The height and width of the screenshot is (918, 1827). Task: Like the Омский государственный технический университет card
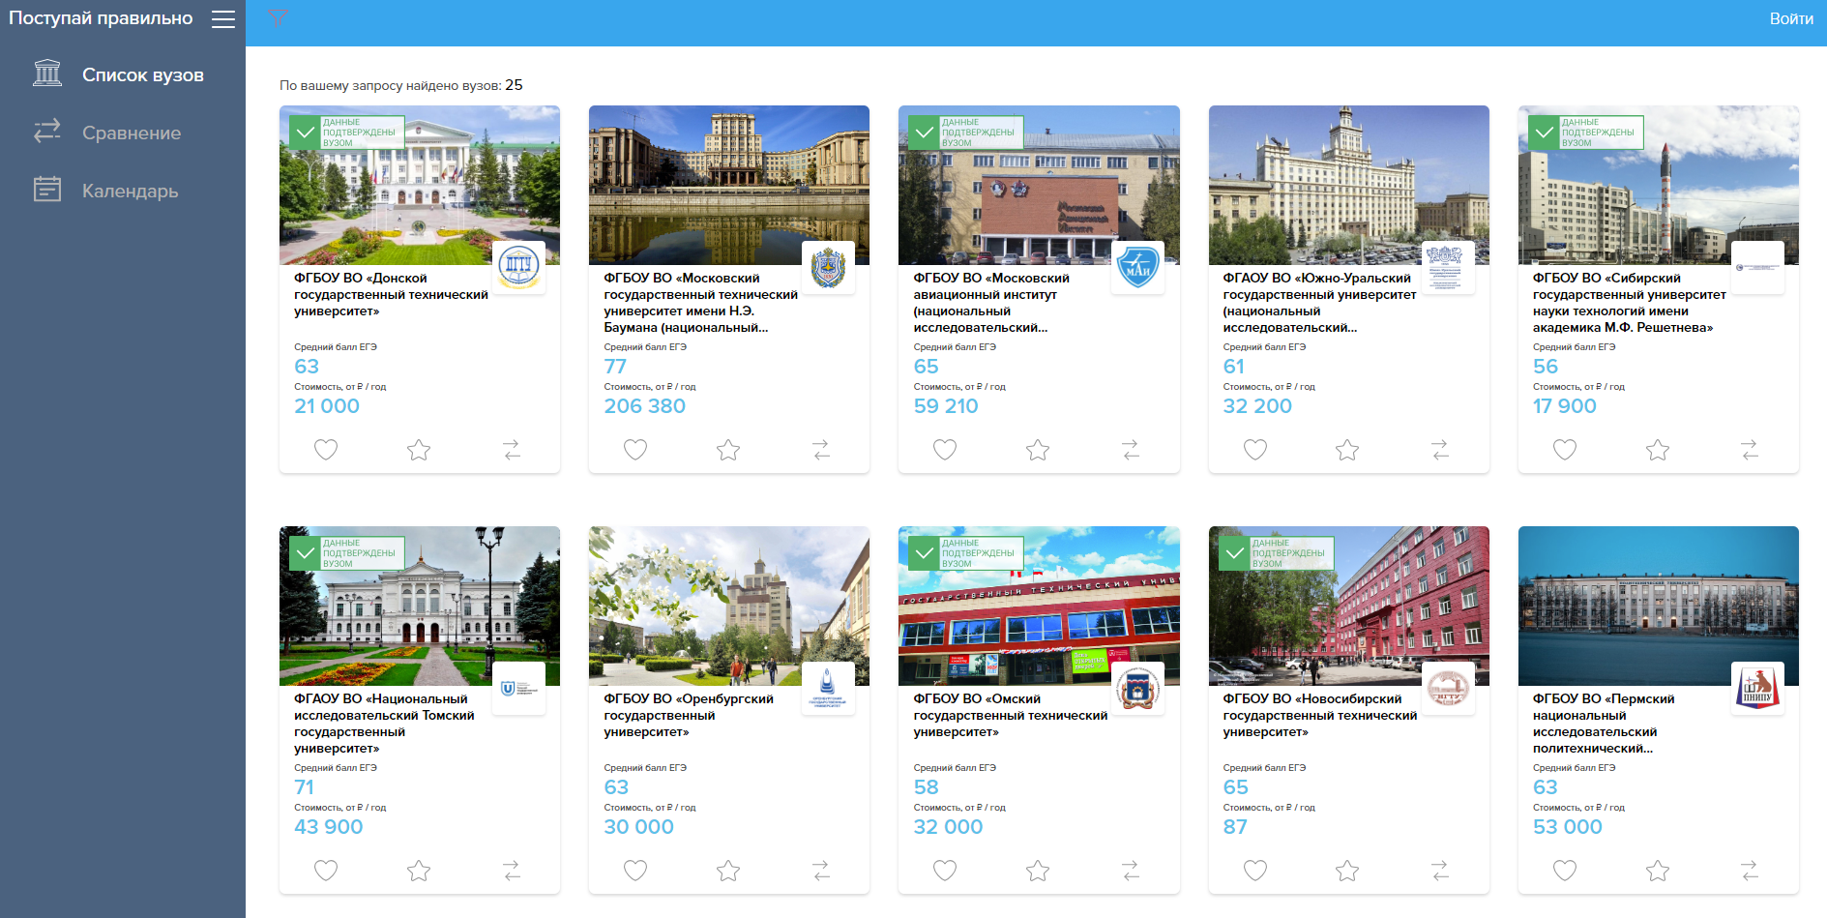tap(945, 871)
